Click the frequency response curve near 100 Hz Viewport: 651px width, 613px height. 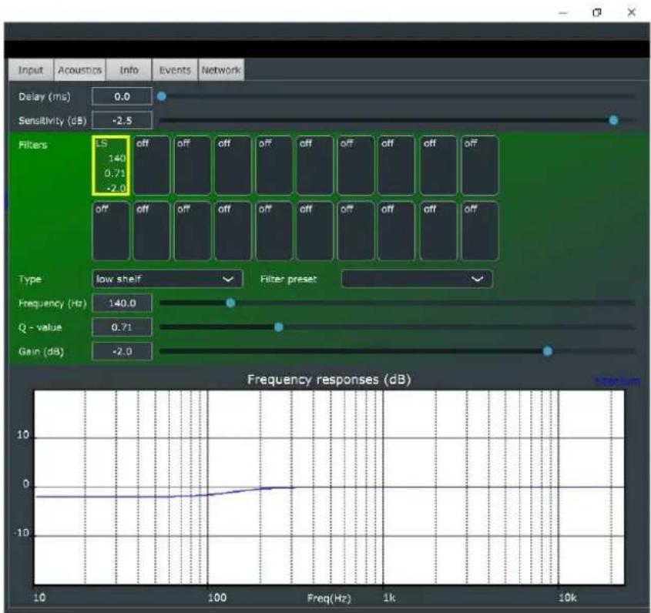coord(208,494)
